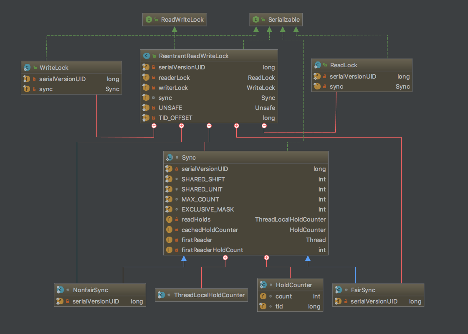Click the interface icon beside Serializable

coord(256,20)
